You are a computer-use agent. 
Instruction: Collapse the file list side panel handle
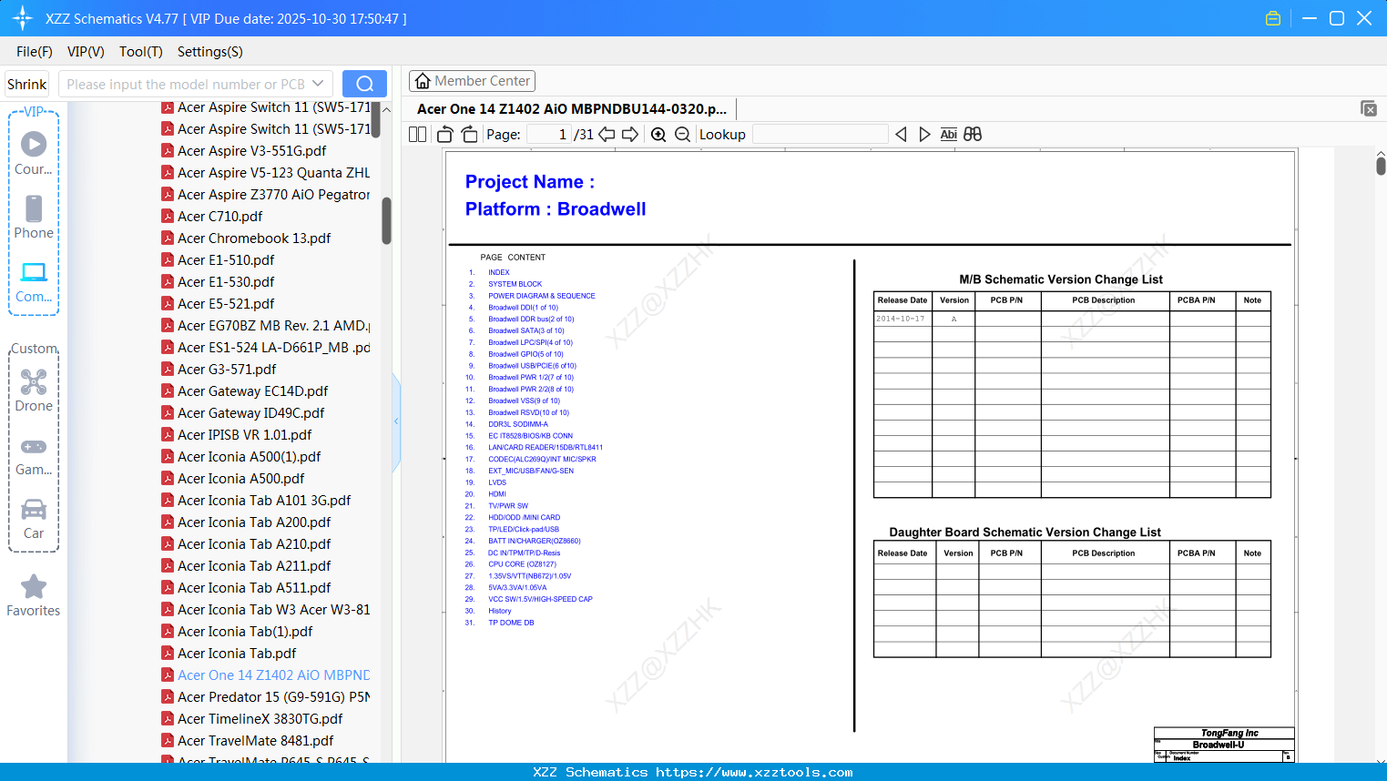click(x=396, y=421)
